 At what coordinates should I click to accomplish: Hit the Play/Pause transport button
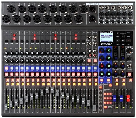(123, 40)
